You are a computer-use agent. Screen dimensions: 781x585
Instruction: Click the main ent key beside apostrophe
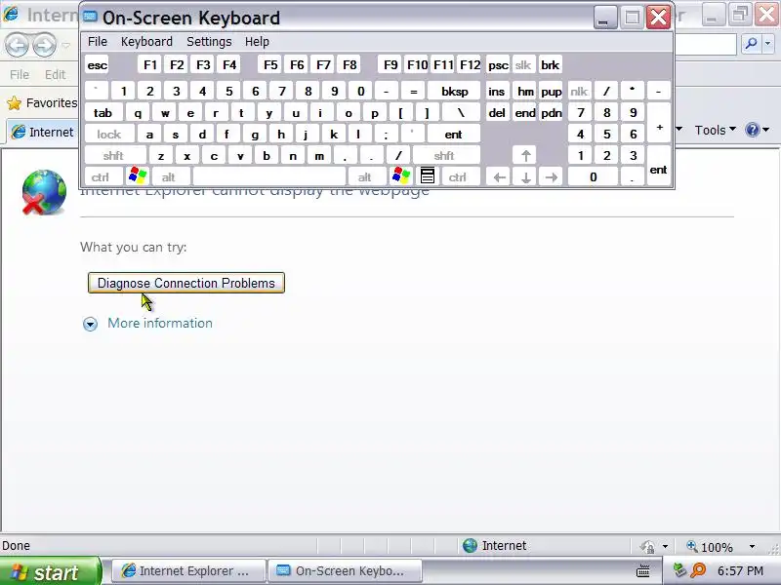click(453, 135)
